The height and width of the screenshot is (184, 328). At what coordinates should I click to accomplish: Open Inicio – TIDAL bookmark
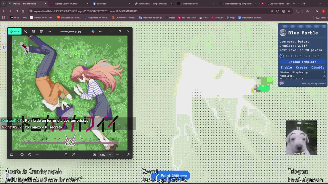click(19, 18)
